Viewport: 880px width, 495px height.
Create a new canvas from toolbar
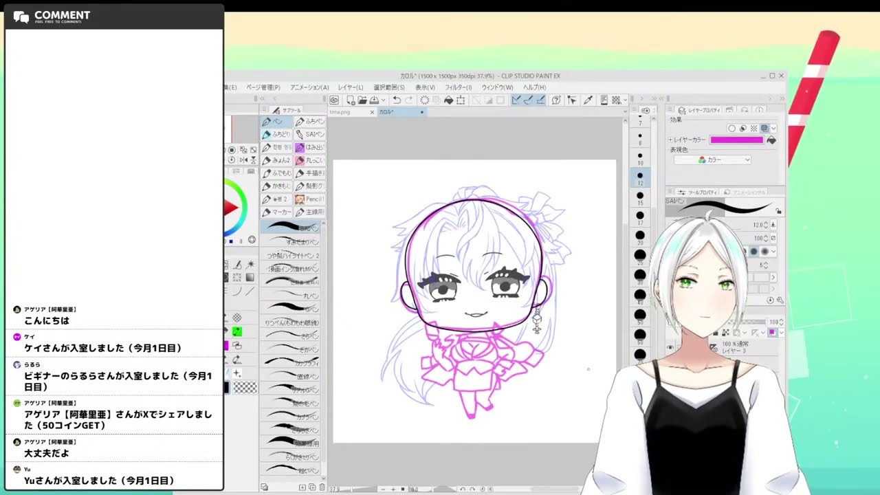tap(351, 100)
